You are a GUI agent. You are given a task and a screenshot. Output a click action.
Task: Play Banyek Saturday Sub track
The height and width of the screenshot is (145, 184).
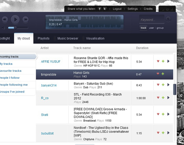(x=168, y=85)
